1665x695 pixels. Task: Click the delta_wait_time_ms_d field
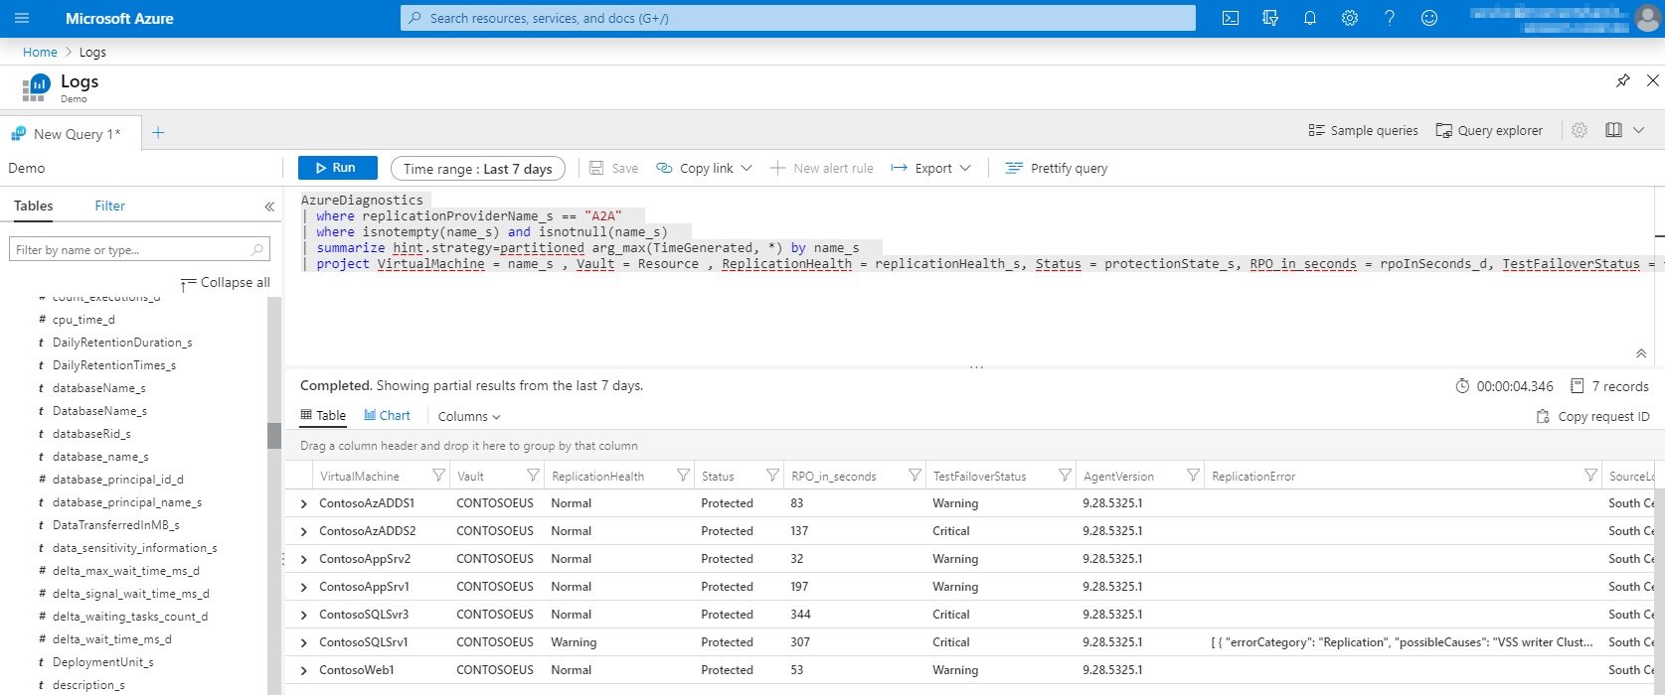click(x=111, y=639)
